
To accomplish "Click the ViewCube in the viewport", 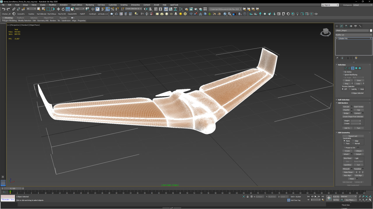I will click(326, 32).
